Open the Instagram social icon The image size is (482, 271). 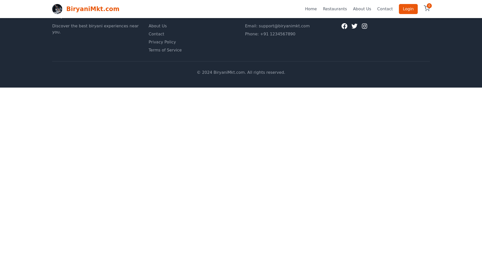click(365, 26)
